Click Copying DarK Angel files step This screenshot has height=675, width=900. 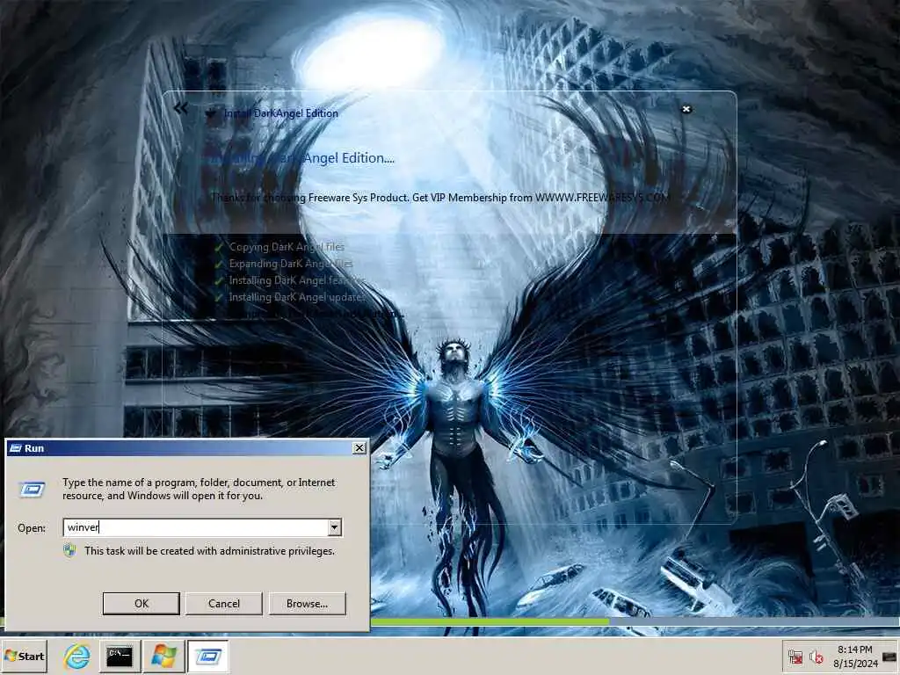[x=287, y=247]
